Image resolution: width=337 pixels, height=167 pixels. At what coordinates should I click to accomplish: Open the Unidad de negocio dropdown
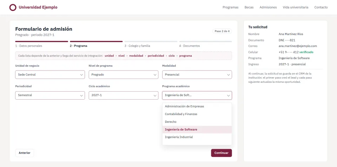coord(50,75)
